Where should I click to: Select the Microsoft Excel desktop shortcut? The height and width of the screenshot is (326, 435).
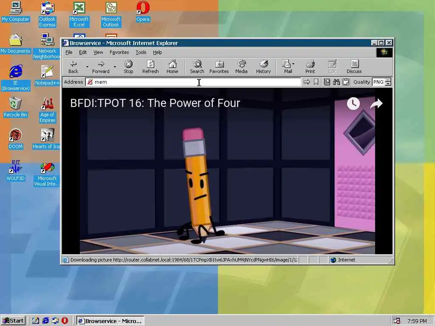(x=79, y=14)
